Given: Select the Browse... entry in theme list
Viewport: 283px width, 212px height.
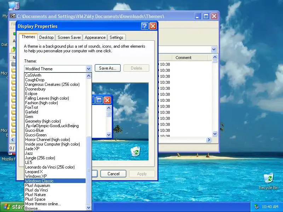Looking at the screenshot, I should (x=55, y=208).
